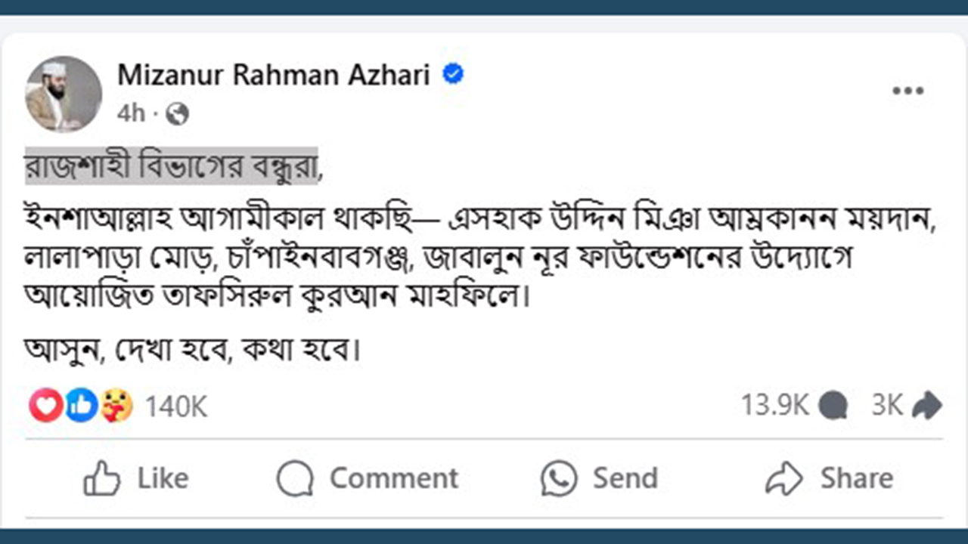Click the highlighted Bengali first line of text
968x544 pixels.
(172, 166)
